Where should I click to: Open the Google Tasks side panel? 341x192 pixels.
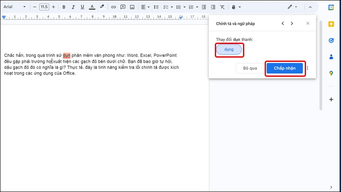pyautogui.click(x=331, y=41)
